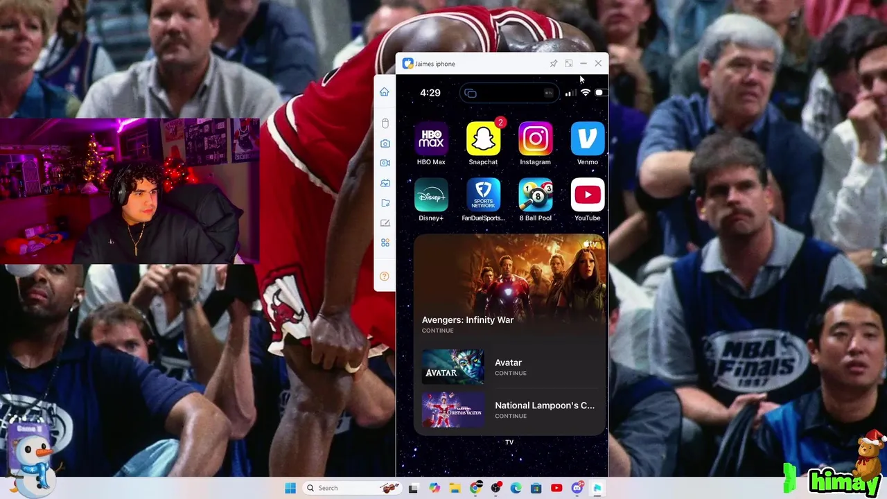Launch Copilot from the taskbar
This screenshot has width=887, height=499.
434,488
